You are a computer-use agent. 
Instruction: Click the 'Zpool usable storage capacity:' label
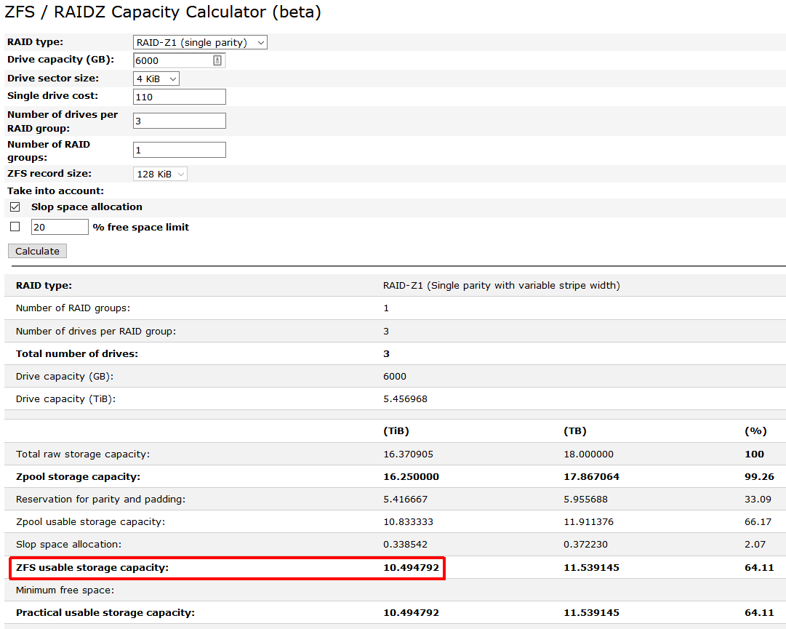click(90, 522)
